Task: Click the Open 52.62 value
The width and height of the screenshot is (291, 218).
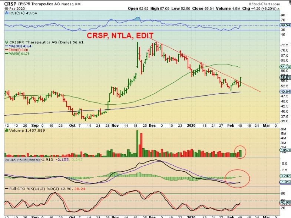Action: tap(138, 9)
